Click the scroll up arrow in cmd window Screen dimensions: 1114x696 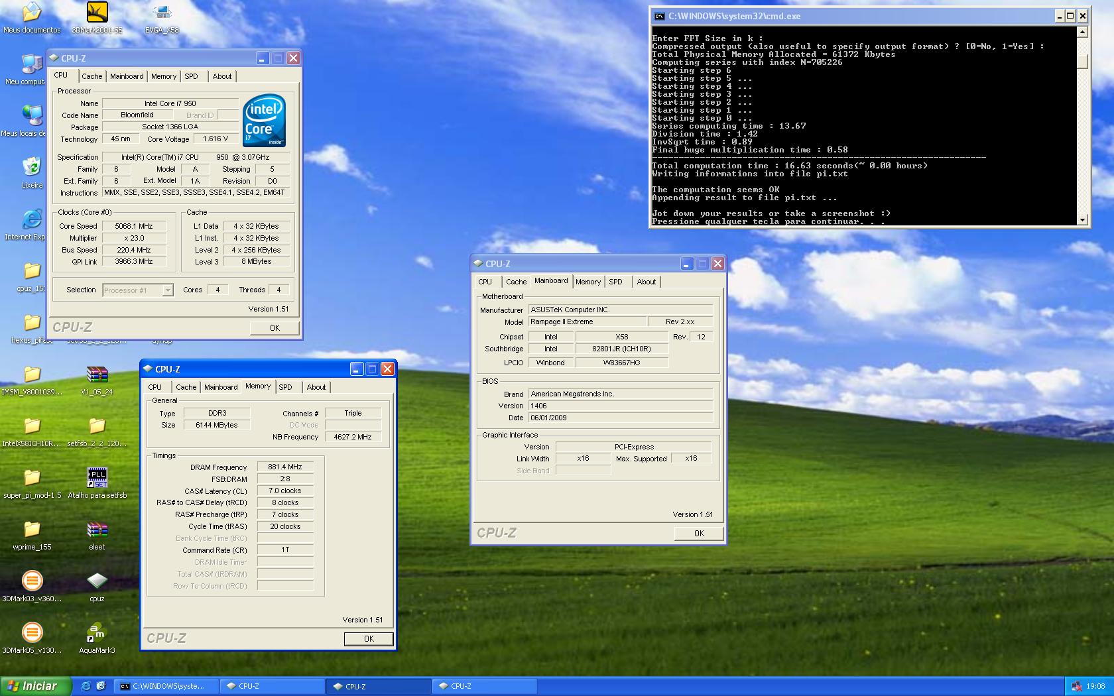pyautogui.click(x=1083, y=32)
